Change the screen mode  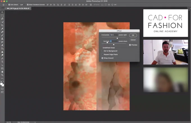click(x=2, y=92)
